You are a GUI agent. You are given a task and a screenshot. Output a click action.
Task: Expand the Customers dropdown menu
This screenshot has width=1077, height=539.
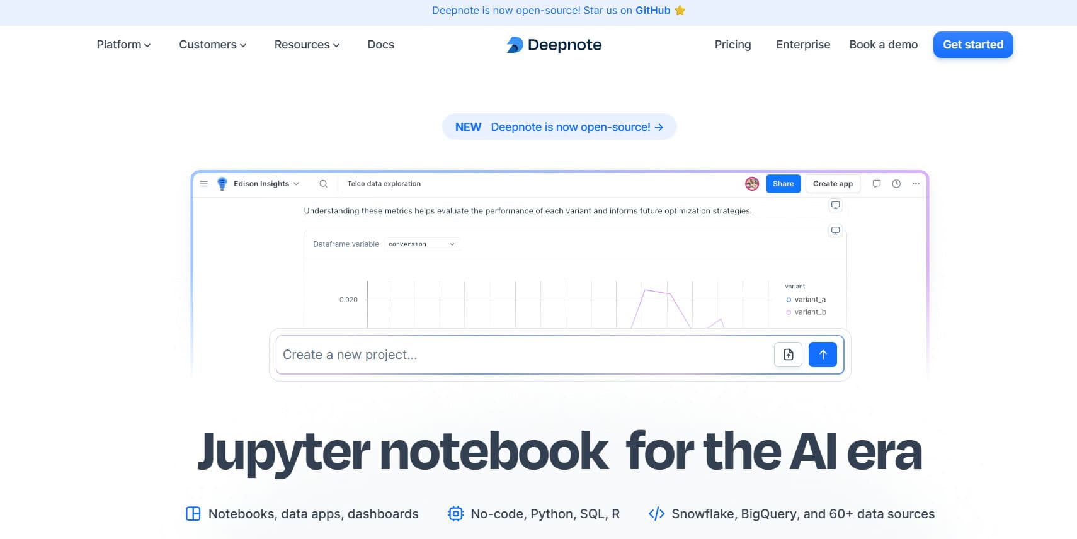pos(212,45)
